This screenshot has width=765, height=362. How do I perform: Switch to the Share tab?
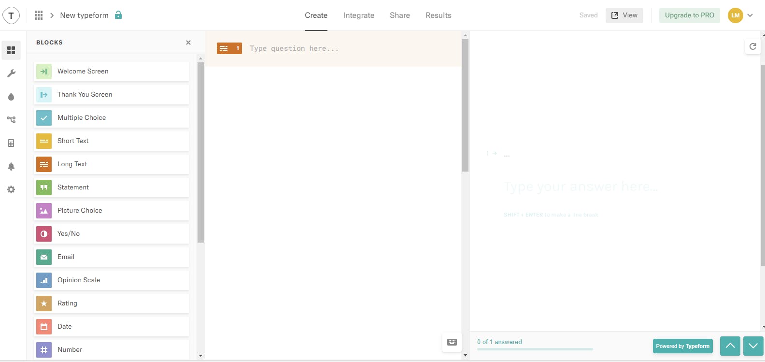(400, 15)
